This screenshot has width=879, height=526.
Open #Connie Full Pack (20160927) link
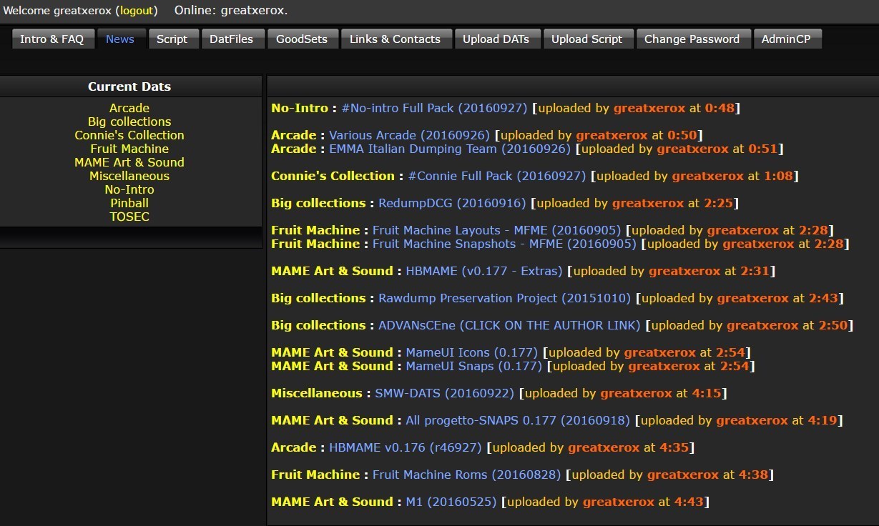pyautogui.click(x=497, y=176)
